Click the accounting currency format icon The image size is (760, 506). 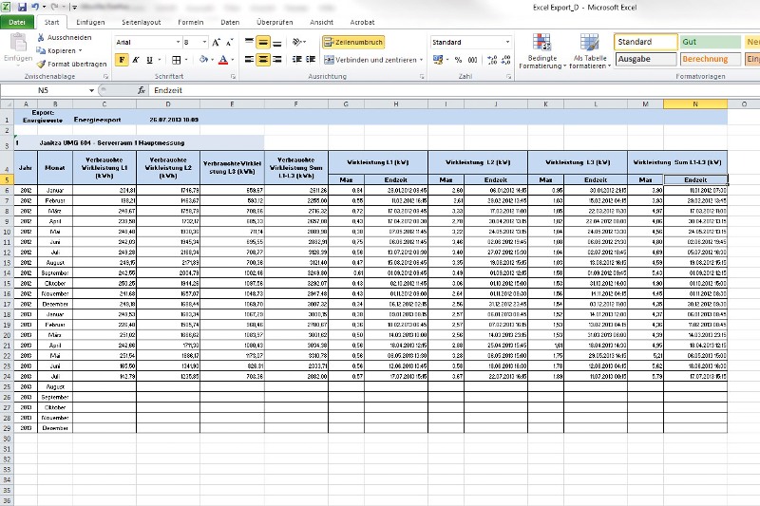point(438,60)
